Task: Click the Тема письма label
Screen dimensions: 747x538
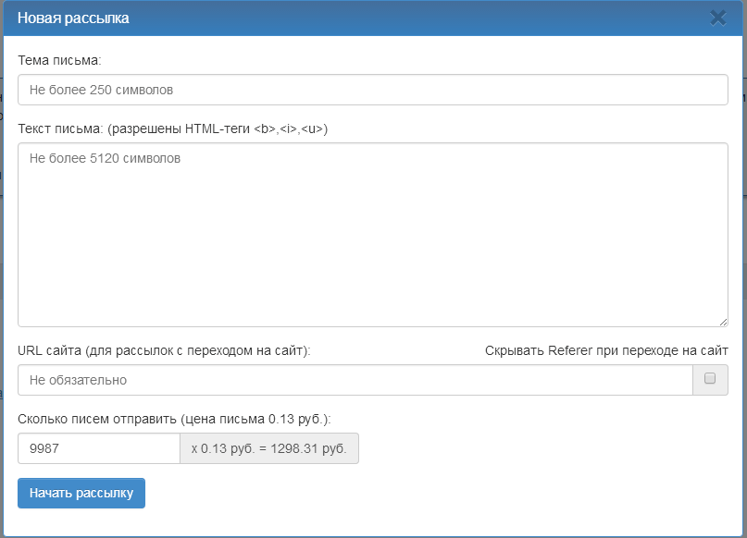Action: (x=59, y=60)
